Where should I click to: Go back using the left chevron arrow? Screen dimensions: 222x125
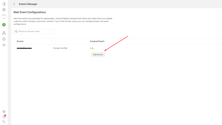click(x=14, y=4)
